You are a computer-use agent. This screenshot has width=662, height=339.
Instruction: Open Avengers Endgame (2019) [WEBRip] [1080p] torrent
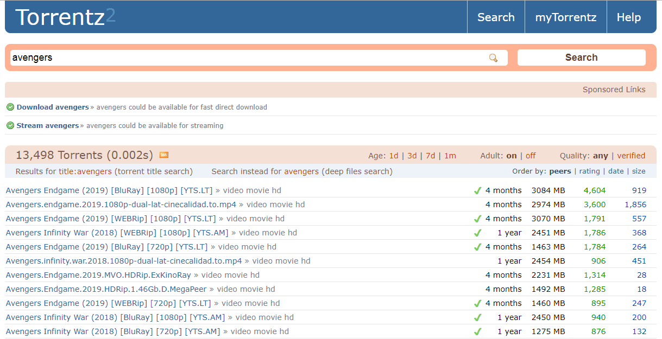(x=111, y=219)
